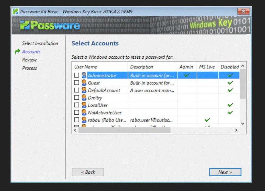Sort accounts by the Admin column header
265x191 pixels.
point(187,67)
